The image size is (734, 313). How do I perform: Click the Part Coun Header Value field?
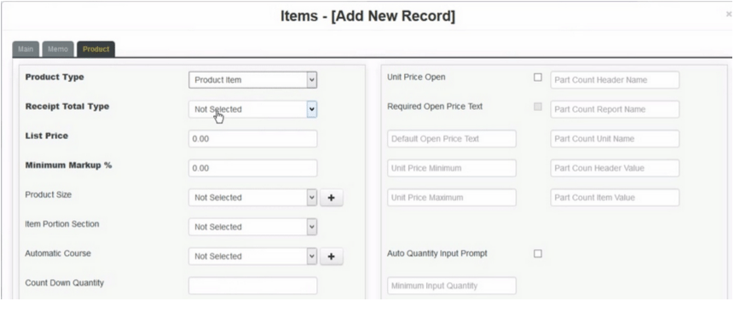(x=615, y=168)
